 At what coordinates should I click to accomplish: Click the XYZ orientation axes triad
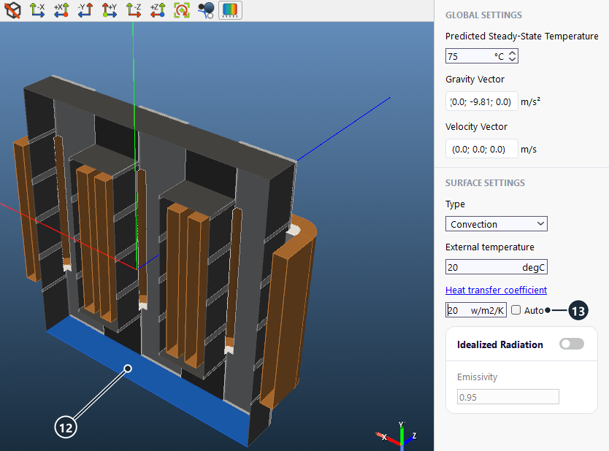point(397,436)
